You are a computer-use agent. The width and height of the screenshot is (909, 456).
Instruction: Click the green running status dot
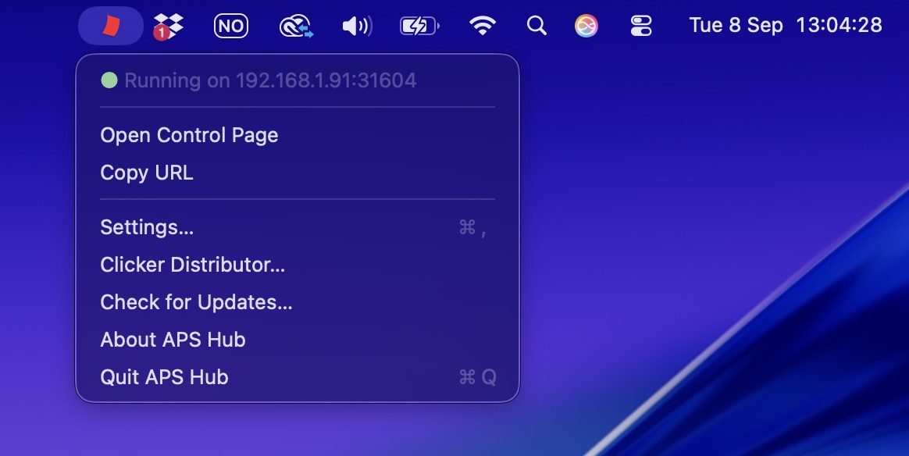pyautogui.click(x=109, y=80)
